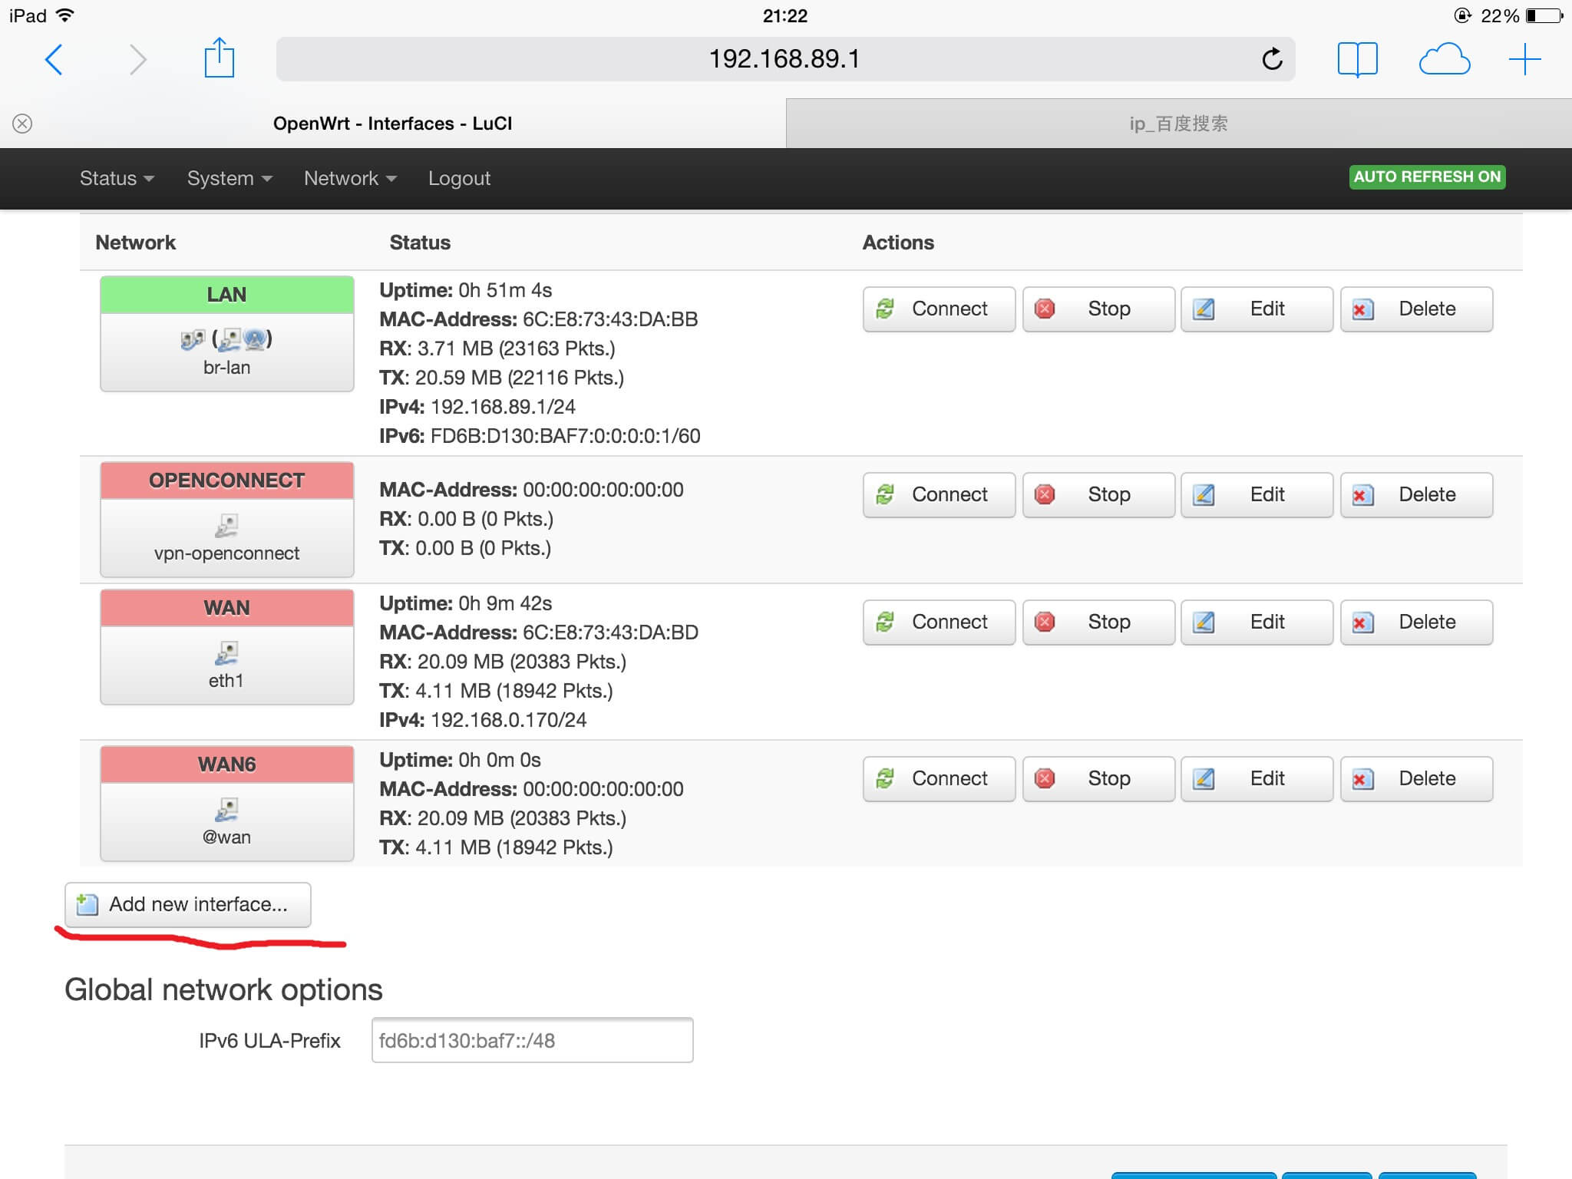Viewport: 1572px width, 1179px height.
Task: Switch to the ip_百度搜索 tab
Action: pos(1179,124)
